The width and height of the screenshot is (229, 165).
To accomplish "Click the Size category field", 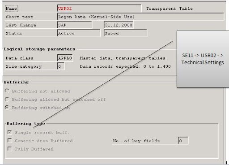I will (61, 66).
